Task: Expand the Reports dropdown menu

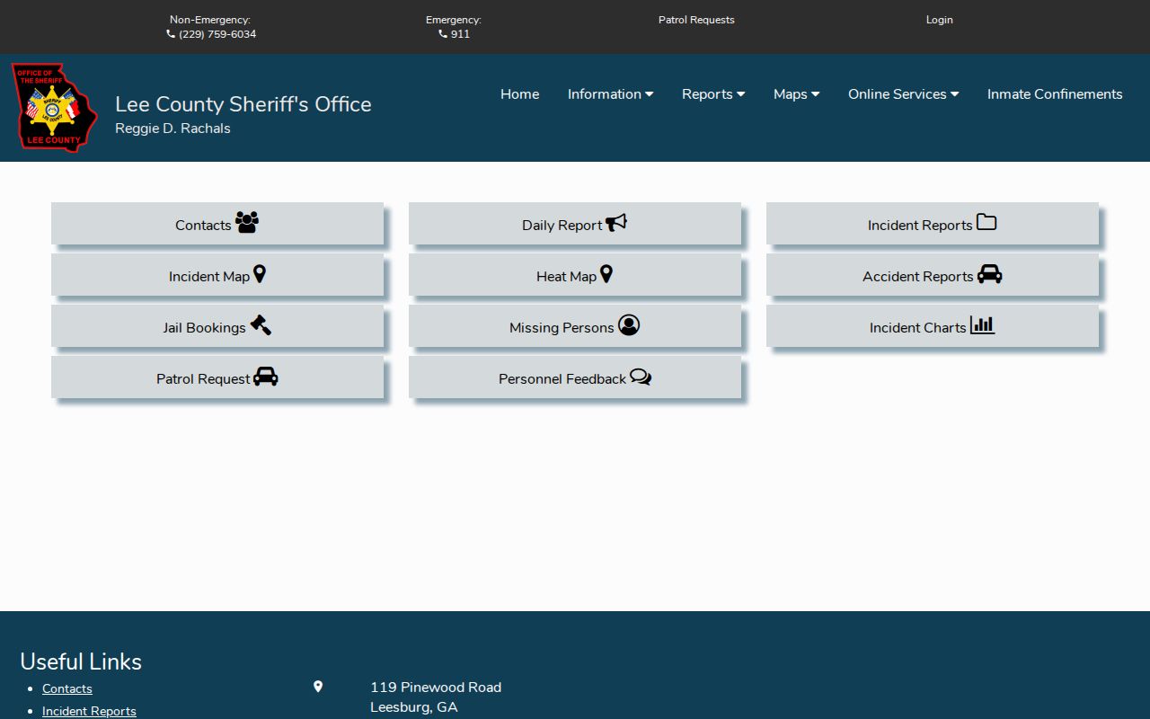Action: pyautogui.click(x=713, y=94)
